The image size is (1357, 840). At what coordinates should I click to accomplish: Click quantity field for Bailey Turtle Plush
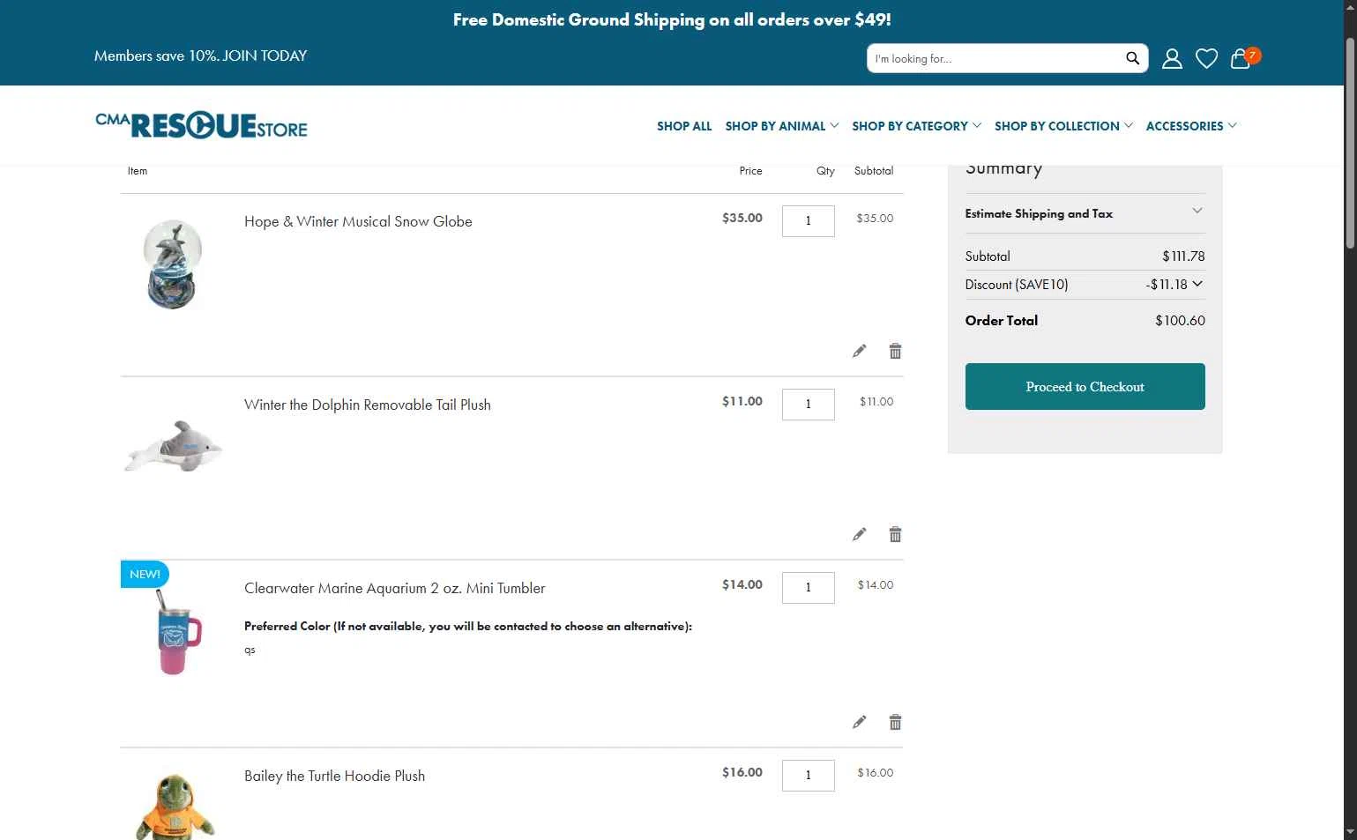[x=808, y=775]
